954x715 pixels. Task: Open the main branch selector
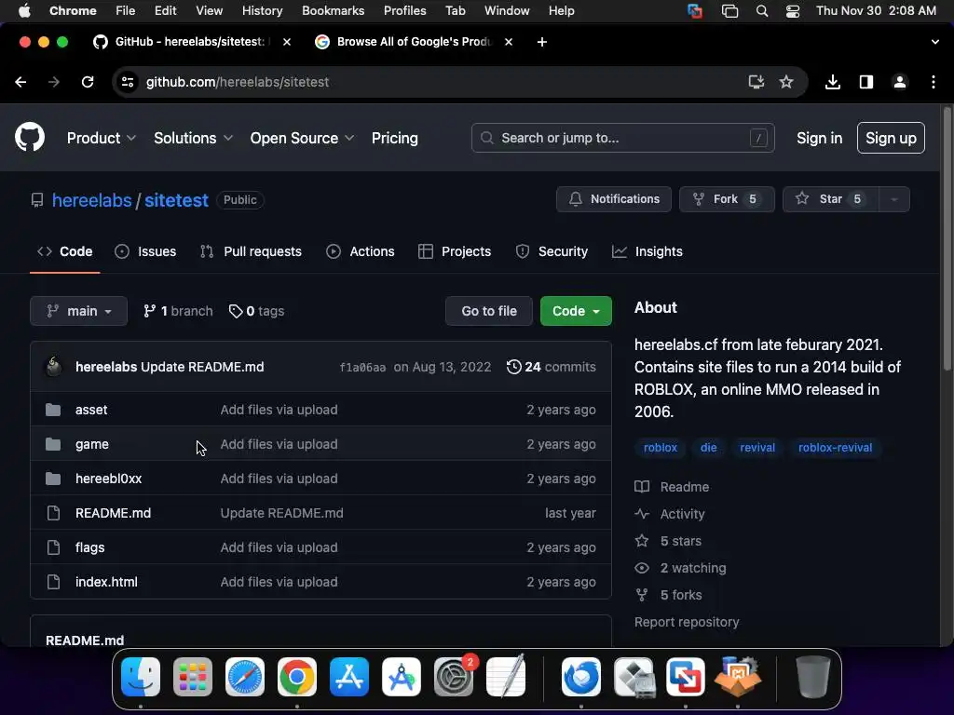pyautogui.click(x=78, y=311)
